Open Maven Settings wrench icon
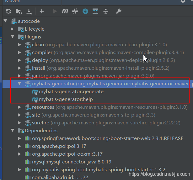The width and height of the screenshot is (193, 180). (119, 11)
